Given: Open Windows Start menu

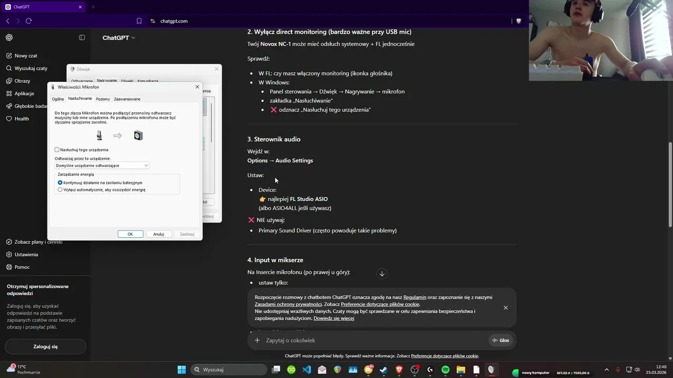Looking at the screenshot, I should [181, 370].
